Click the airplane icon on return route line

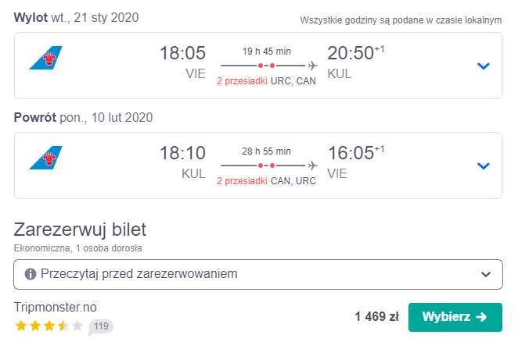tap(312, 166)
